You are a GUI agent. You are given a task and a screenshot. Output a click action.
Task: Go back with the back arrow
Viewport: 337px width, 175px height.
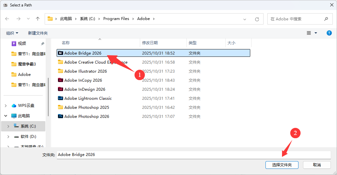pyautogui.click(x=7, y=19)
